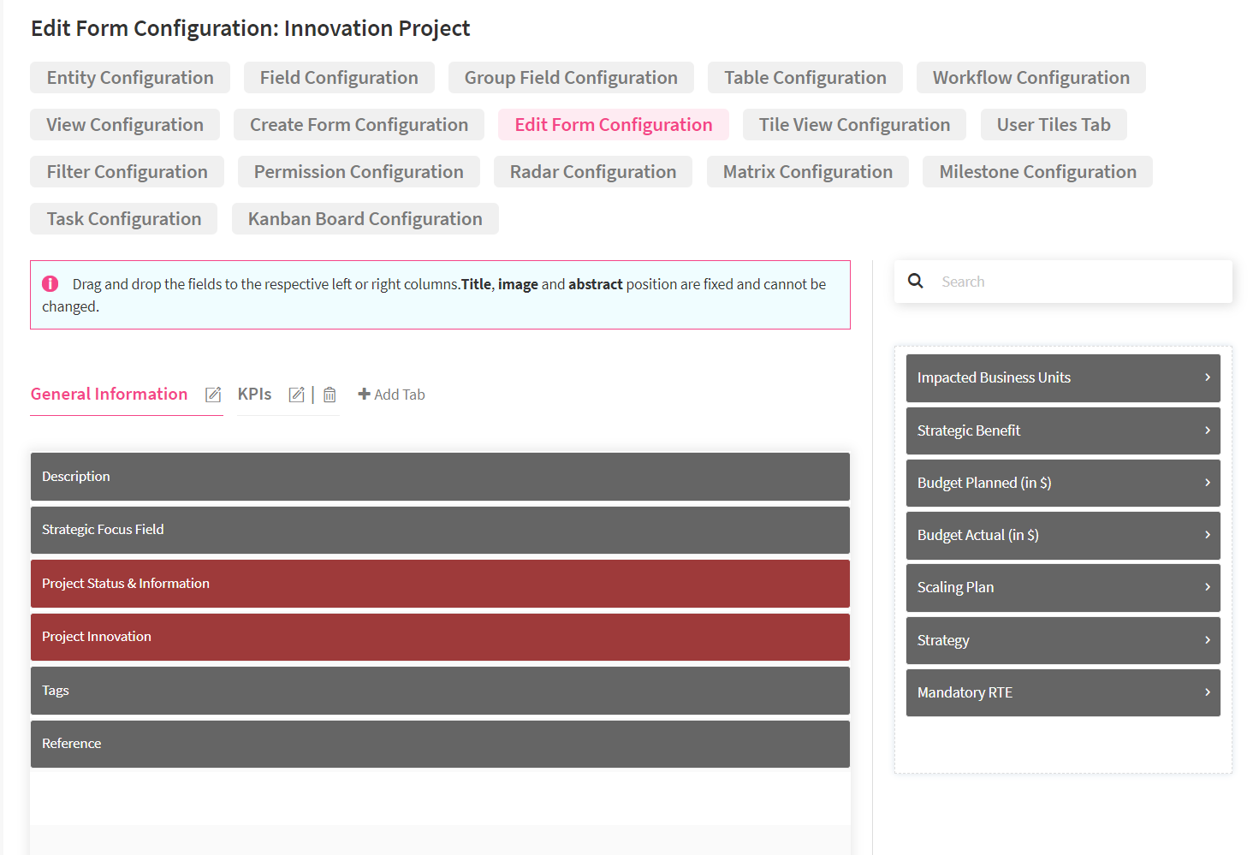Click edit icon next to General Information tab

213,395
